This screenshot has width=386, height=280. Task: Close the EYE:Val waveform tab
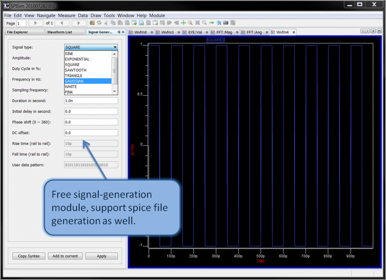click(x=207, y=32)
